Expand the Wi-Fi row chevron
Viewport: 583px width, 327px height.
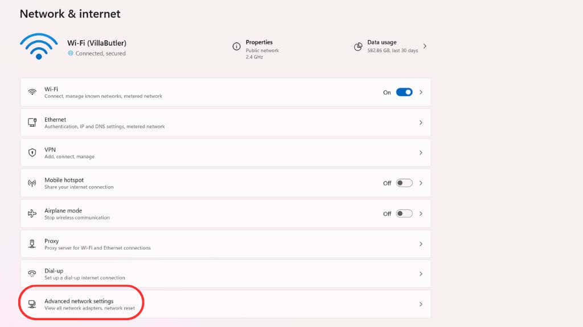coord(421,92)
